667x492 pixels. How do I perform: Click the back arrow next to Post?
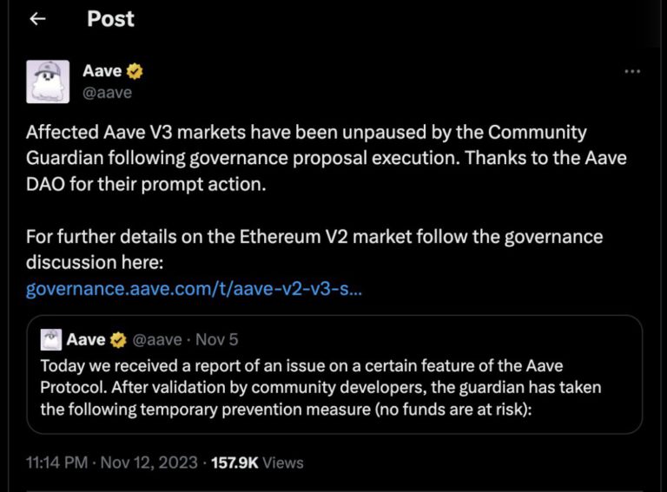[36, 19]
